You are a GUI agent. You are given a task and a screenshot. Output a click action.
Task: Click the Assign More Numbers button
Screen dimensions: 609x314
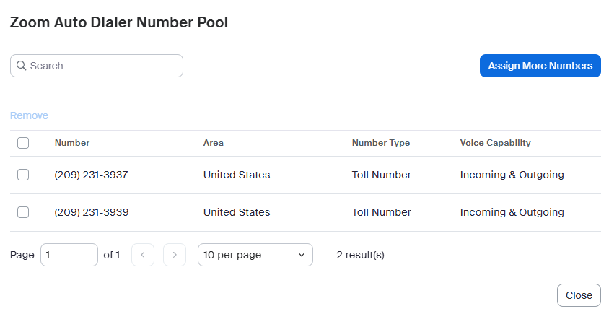tap(540, 66)
